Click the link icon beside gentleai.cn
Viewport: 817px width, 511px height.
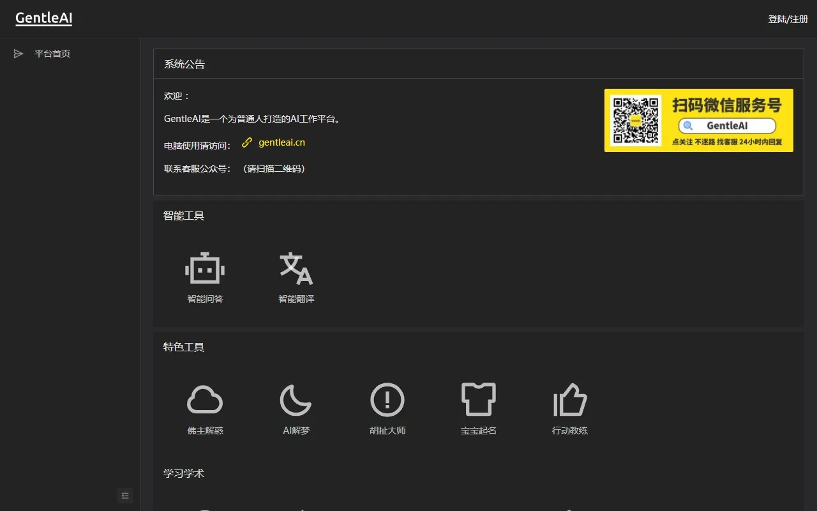(x=246, y=142)
